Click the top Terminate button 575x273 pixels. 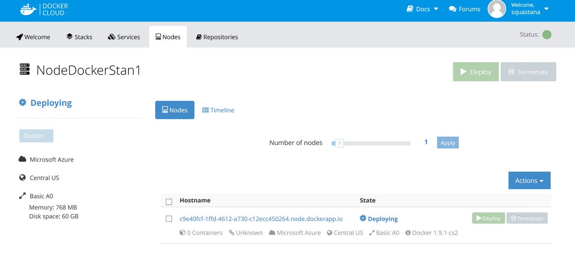coord(529,72)
